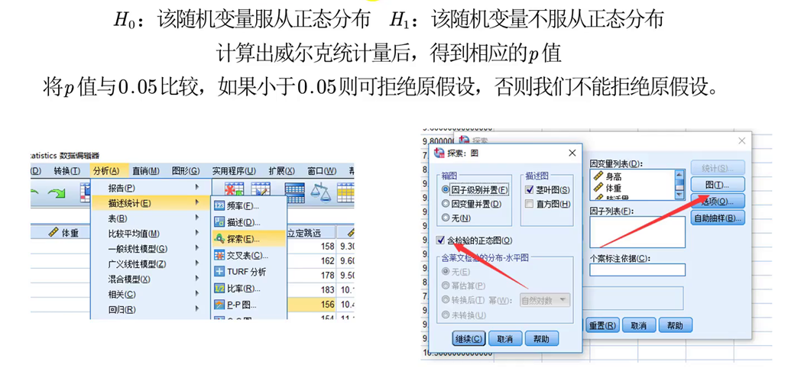Toggle 含检验的正态图(O) checkbox
The image size is (788, 368).
pyautogui.click(x=441, y=240)
